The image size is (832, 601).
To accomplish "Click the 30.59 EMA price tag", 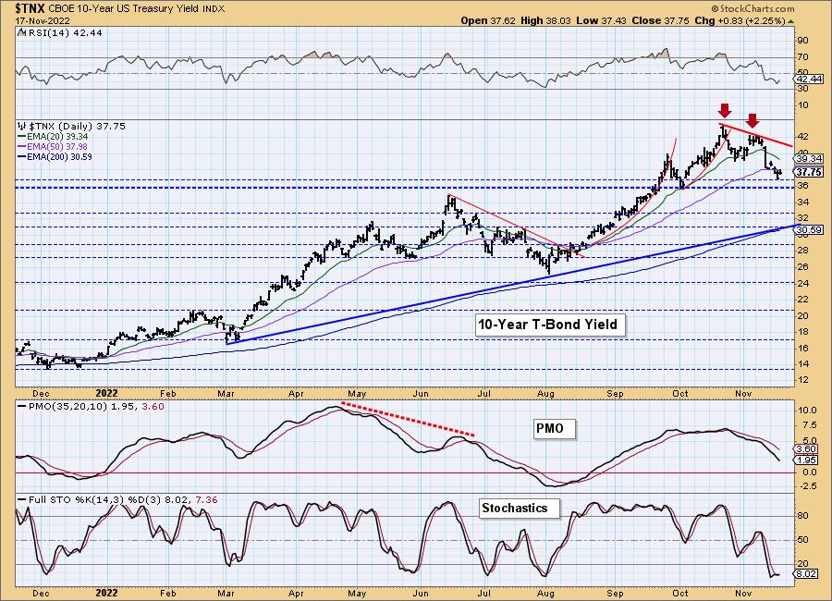I will click(809, 230).
